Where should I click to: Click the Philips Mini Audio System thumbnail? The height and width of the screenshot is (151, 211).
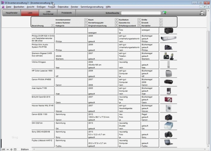(x=168, y=47)
